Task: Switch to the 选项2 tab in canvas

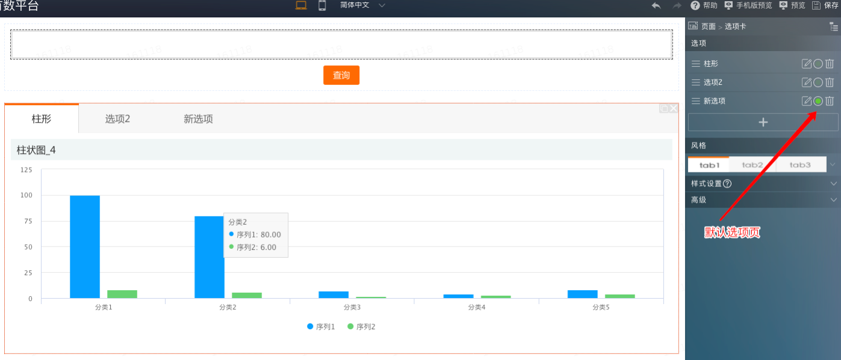Action: pos(117,119)
